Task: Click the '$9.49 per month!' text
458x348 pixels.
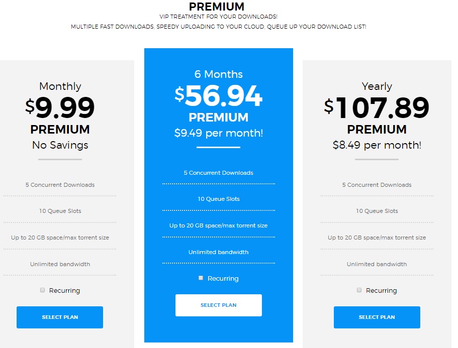Action: coord(219,133)
